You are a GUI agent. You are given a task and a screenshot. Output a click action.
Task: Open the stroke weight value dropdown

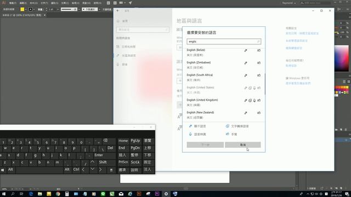pyautogui.click(x=58, y=9)
